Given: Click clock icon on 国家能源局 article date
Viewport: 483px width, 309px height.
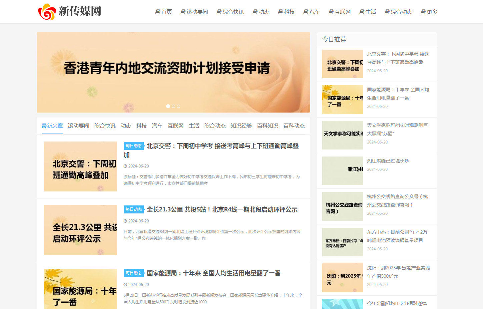Looking at the screenshot, I should click(x=125, y=285).
